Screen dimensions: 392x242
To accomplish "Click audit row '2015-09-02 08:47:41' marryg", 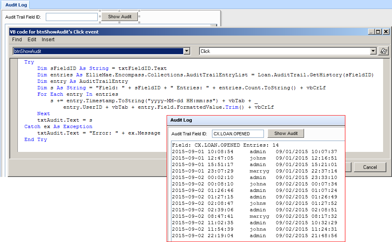I will (x=255, y=216).
